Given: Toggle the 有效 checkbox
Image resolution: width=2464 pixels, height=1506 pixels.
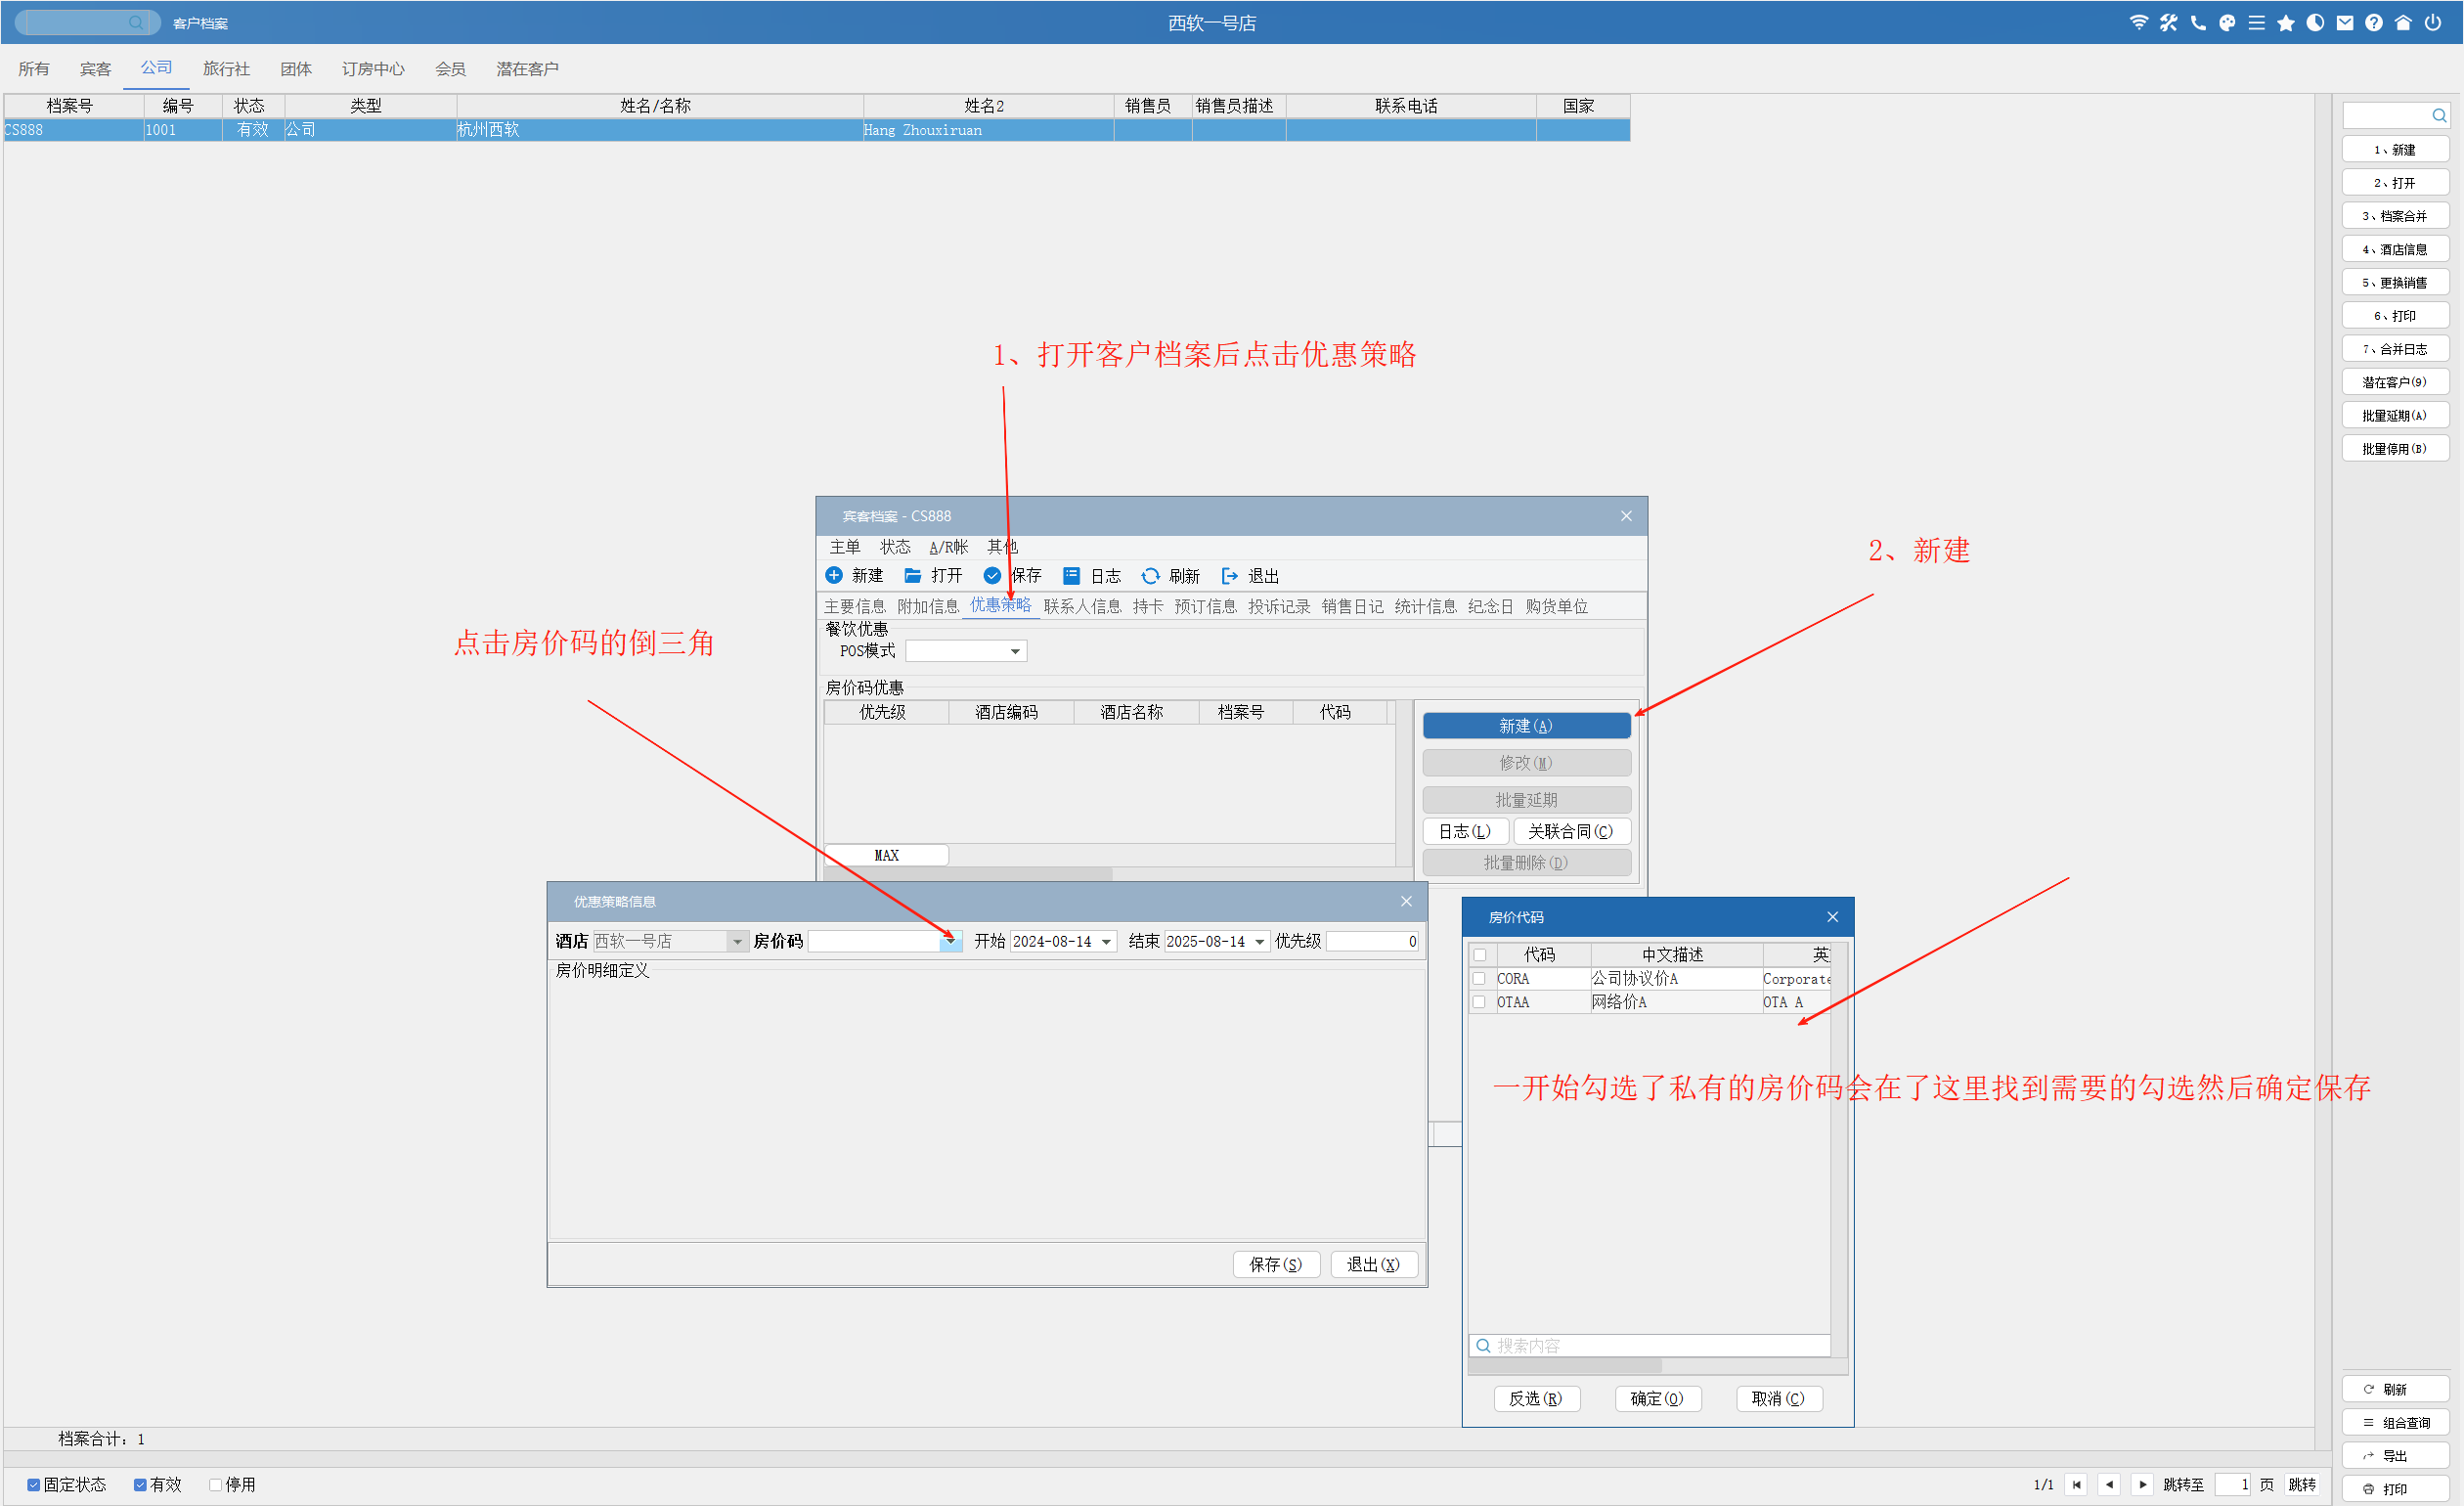Looking at the screenshot, I should click(140, 1484).
